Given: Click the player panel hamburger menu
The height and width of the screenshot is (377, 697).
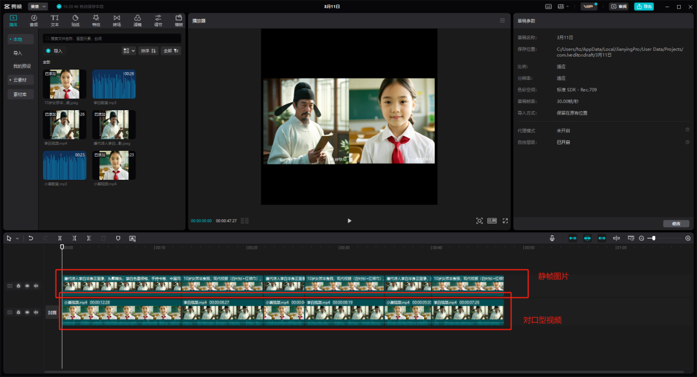Looking at the screenshot, I should (502, 21).
